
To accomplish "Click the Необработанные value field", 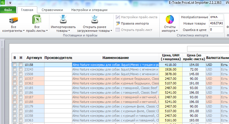I will pos(216,17).
